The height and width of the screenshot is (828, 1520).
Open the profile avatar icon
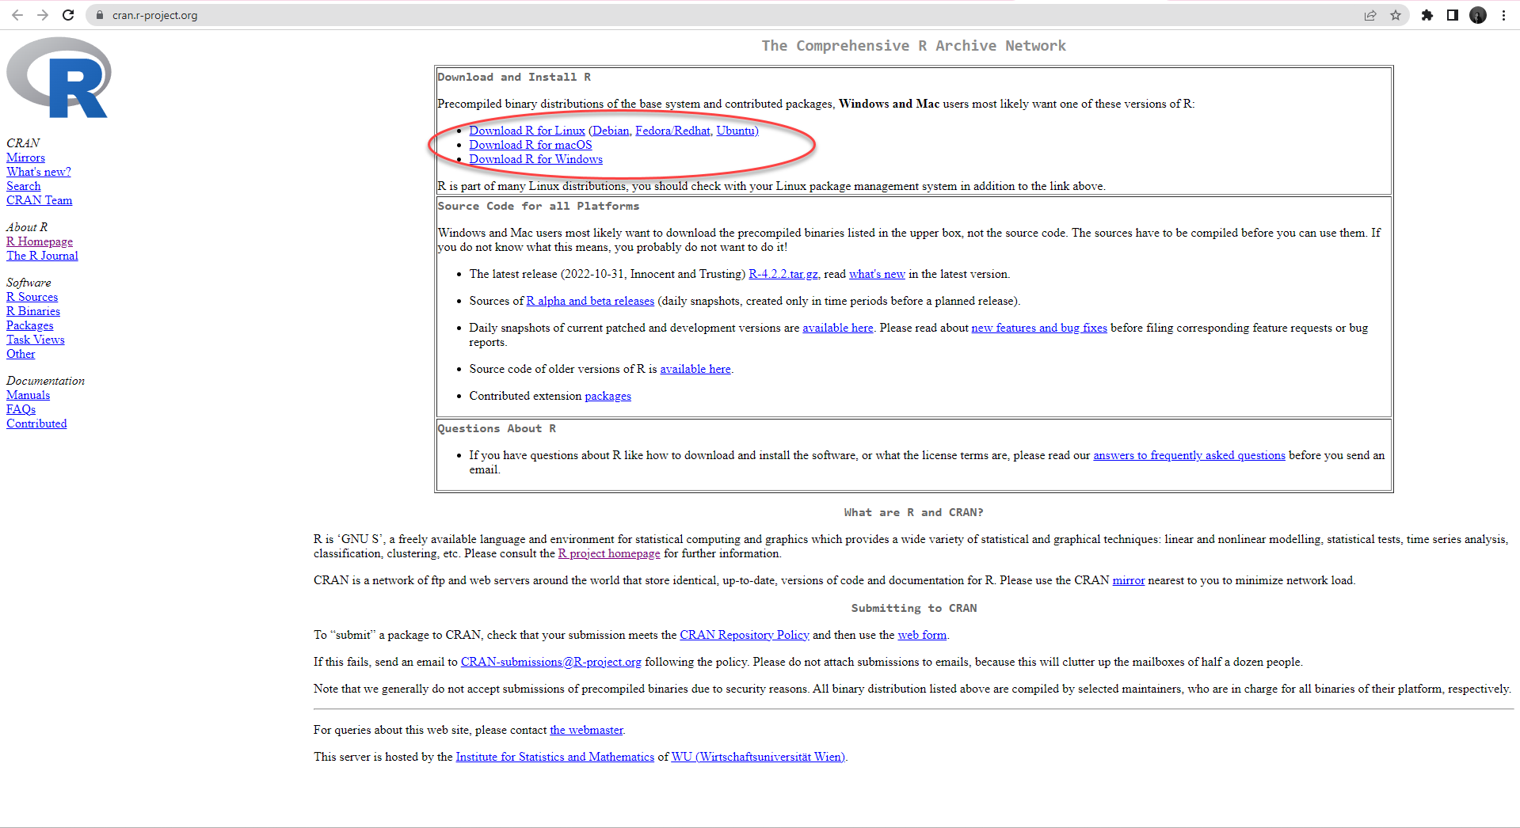[x=1477, y=15]
